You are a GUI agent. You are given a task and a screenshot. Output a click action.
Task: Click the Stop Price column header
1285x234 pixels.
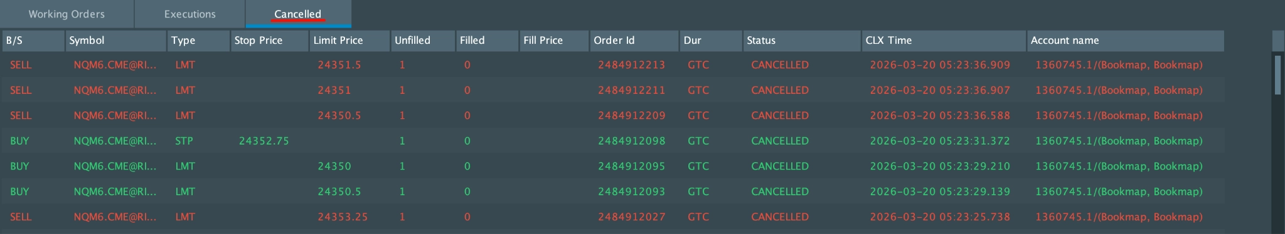tap(269, 41)
